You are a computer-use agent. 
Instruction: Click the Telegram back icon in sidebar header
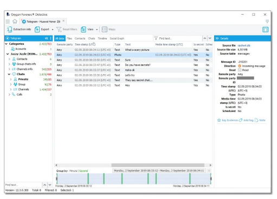point(8,38)
